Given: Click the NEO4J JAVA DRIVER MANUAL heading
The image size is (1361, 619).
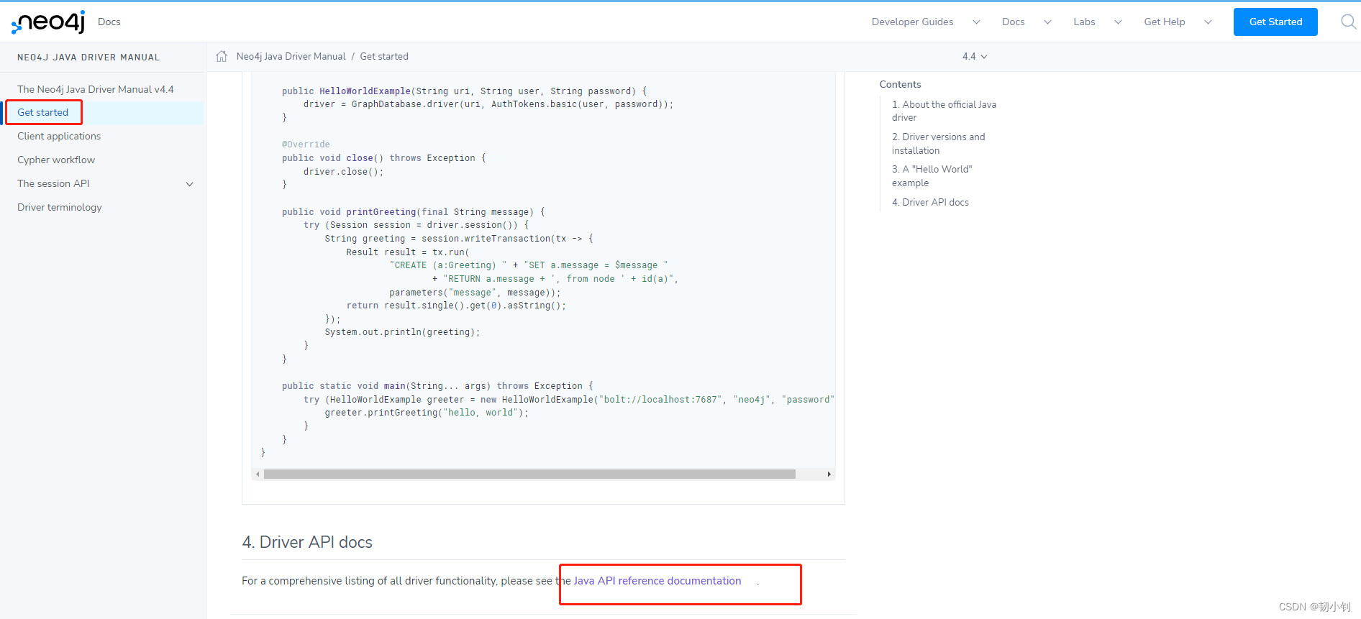Looking at the screenshot, I should click(x=88, y=58).
